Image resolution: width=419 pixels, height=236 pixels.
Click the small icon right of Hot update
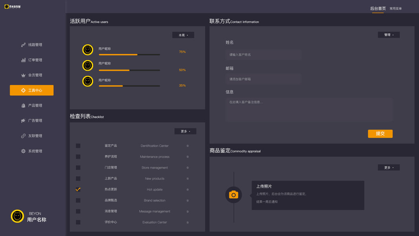(188, 190)
